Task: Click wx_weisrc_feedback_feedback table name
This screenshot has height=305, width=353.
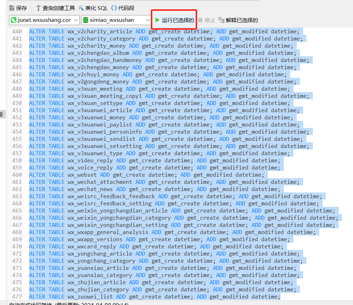Action: click(111, 196)
